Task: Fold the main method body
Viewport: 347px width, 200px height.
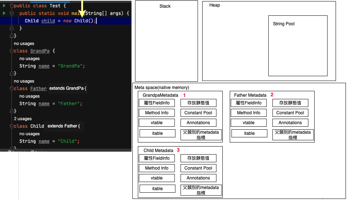Action: [x=12, y=14]
